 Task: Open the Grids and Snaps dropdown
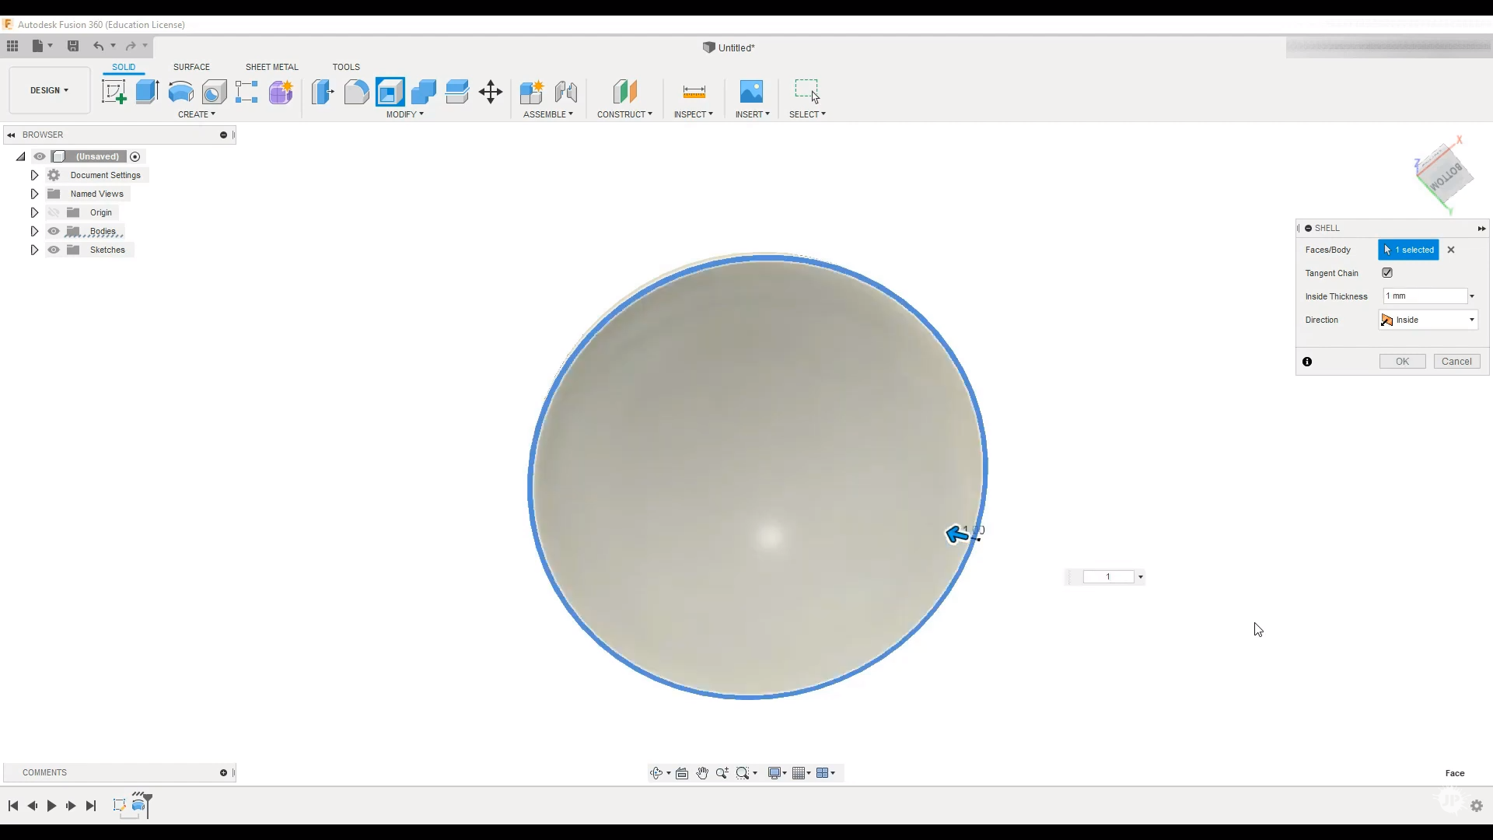coord(802,773)
